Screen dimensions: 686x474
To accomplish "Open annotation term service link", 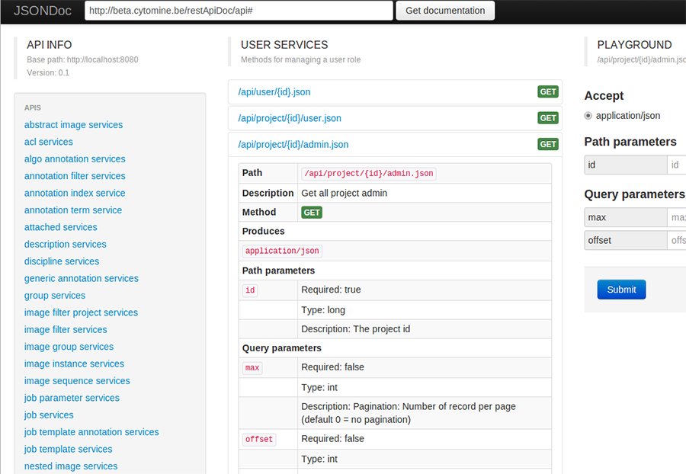I will coord(73,210).
